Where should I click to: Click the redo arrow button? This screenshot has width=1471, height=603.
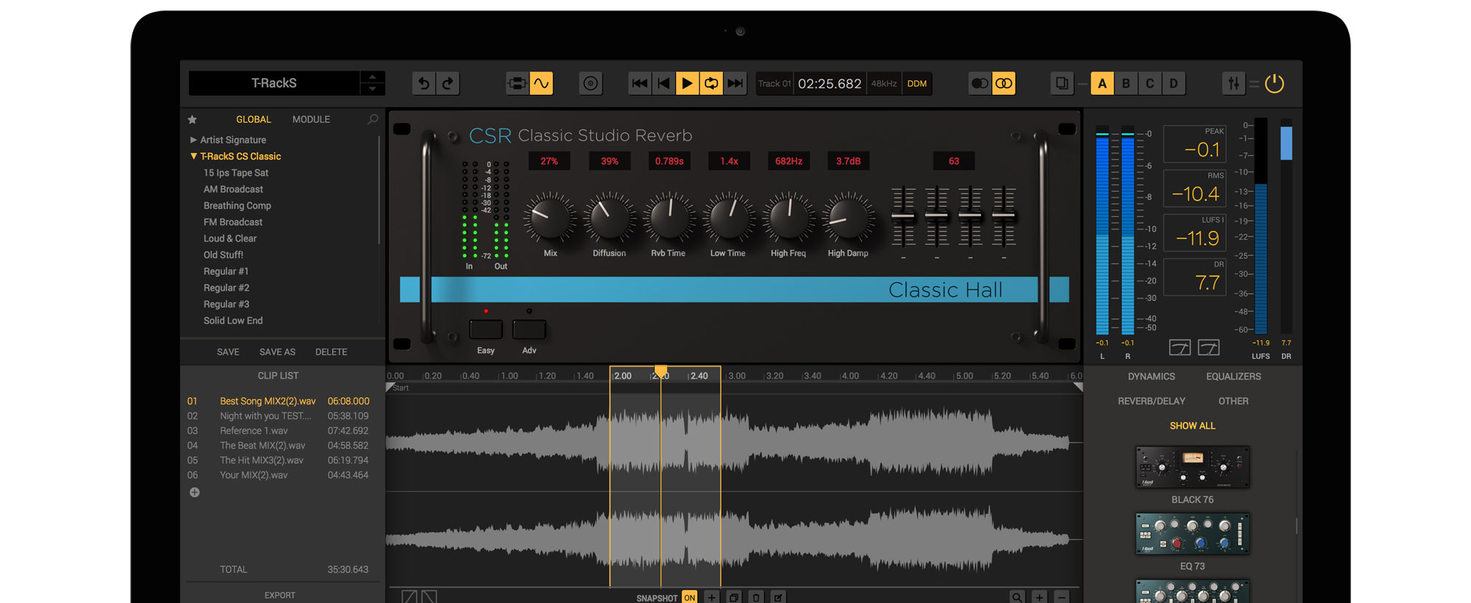(448, 83)
